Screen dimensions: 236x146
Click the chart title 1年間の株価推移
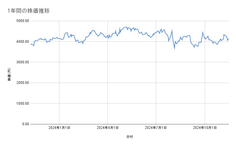29,11
